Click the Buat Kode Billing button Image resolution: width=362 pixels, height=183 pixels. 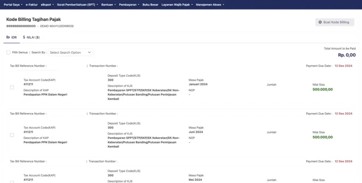[334, 22]
